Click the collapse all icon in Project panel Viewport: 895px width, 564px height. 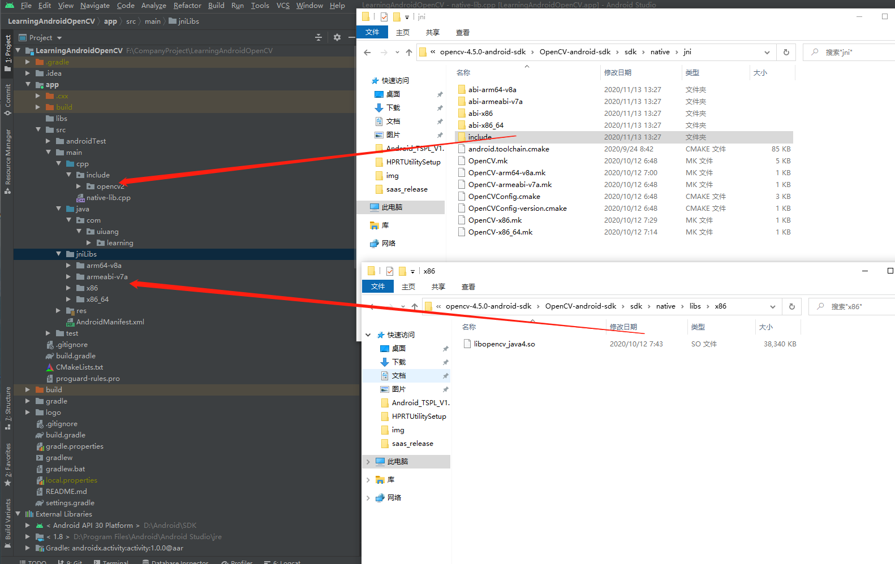pyautogui.click(x=319, y=37)
